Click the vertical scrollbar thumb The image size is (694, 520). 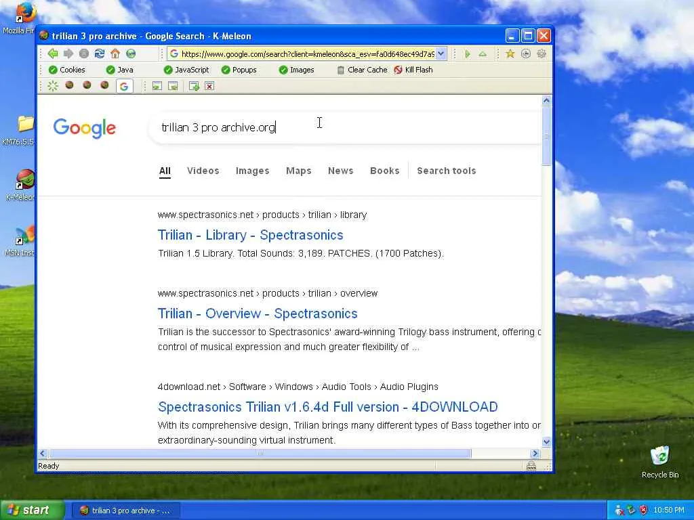pyautogui.click(x=546, y=136)
